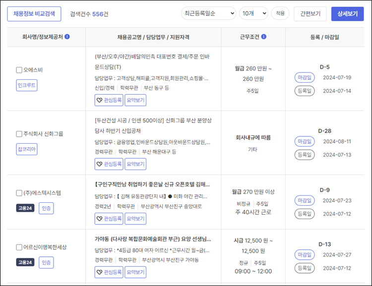Screen dimensions: 372x286
Task: Click the 등록 / 마감일 column header
Action: [x=324, y=37]
